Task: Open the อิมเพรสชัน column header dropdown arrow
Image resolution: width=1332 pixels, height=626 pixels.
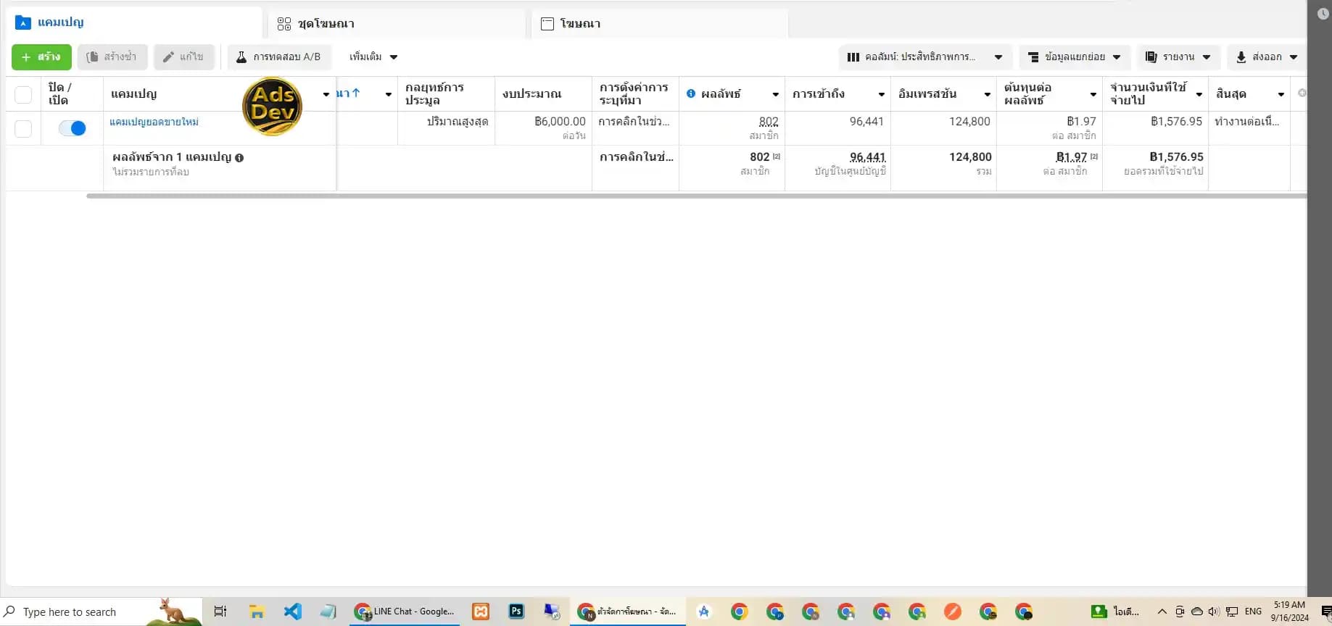Action: pyautogui.click(x=987, y=94)
